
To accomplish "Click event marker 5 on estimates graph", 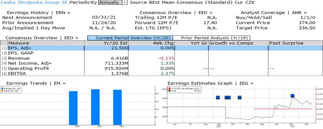I will pos(229,97).
